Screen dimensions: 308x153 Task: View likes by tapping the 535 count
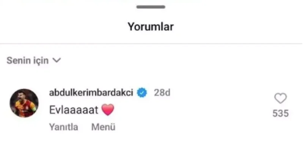[x=281, y=113]
